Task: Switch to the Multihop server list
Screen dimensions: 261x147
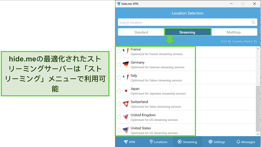Action: (x=234, y=32)
